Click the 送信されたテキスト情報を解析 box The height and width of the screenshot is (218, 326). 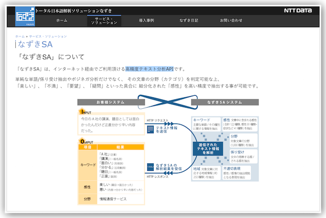pos(208,148)
